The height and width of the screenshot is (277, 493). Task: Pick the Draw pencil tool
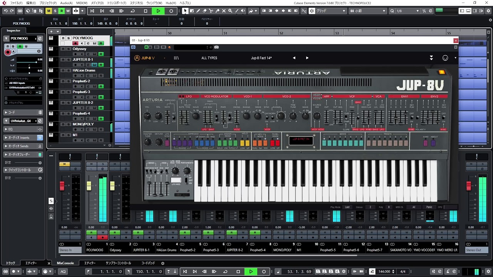pos(198,11)
